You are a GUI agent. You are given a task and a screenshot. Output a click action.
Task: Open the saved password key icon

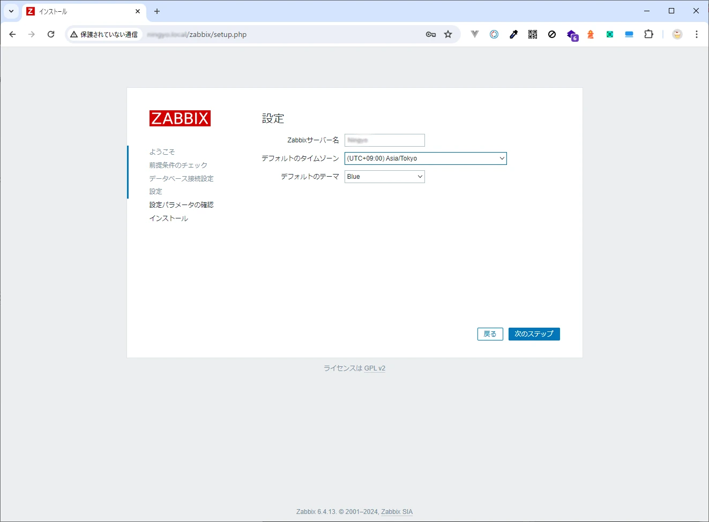coord(431,34)
